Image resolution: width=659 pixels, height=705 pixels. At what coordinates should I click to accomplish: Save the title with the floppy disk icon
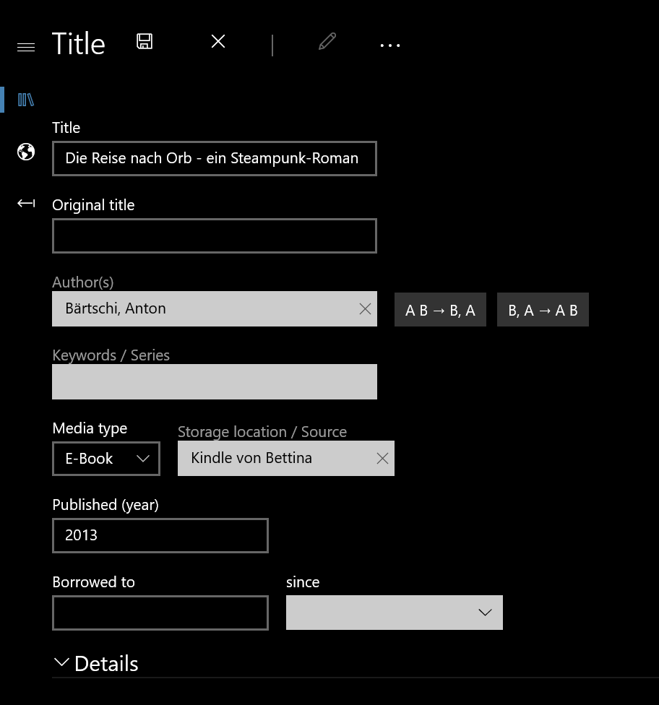click(145, 41)
